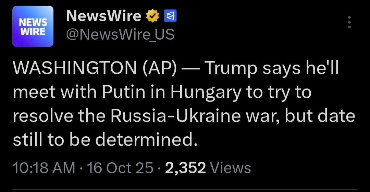The image size is (370, 192).
Task: Click the 10:18 AM timestamp
Action: pos(44,168)
